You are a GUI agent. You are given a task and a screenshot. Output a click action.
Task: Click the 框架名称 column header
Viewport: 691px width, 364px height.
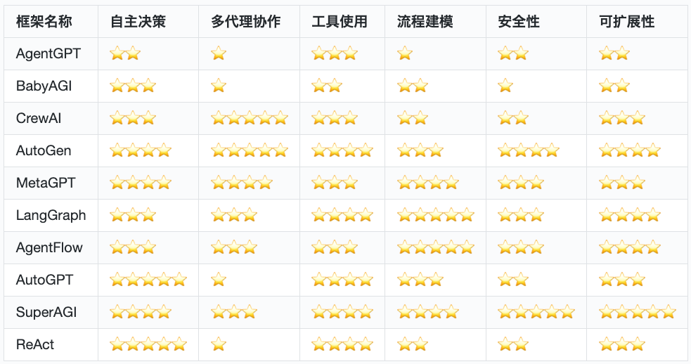point(44,22)
